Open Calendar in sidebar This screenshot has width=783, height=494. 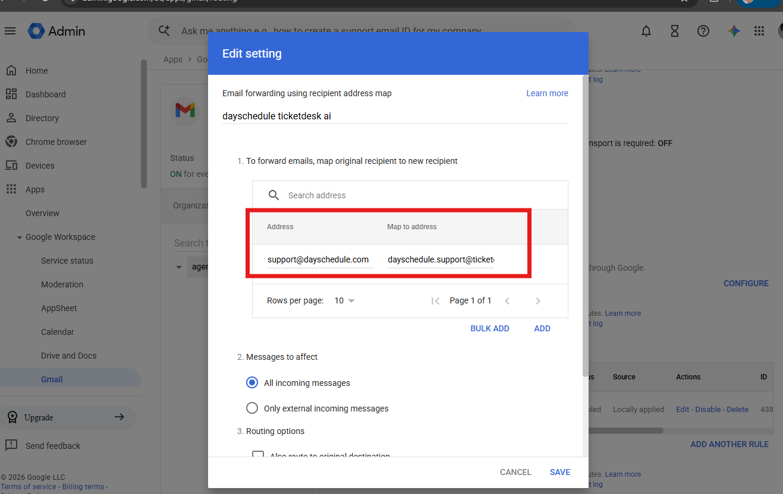point(58,332)
